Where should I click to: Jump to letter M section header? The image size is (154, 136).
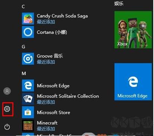click(24, 74)
